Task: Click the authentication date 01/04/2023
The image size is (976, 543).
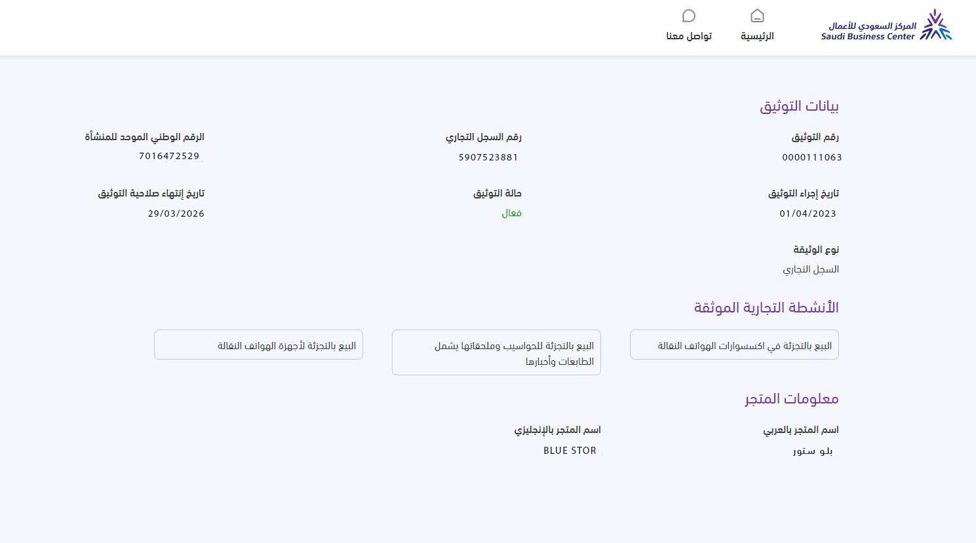Action: [808, 214]
